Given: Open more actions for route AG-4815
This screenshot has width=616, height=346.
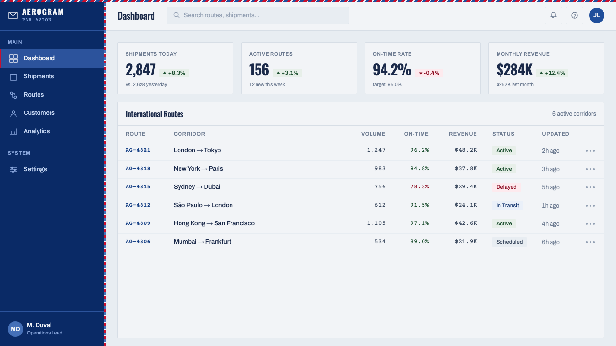Looking at the screenshot, I should tap(590, 187).
